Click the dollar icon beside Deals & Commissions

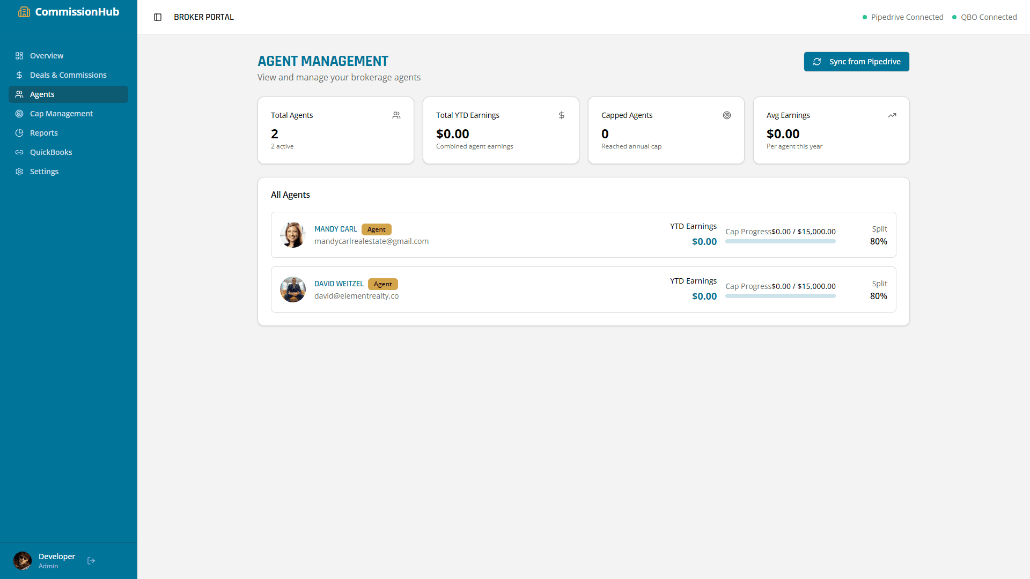[x=19, y=75]
